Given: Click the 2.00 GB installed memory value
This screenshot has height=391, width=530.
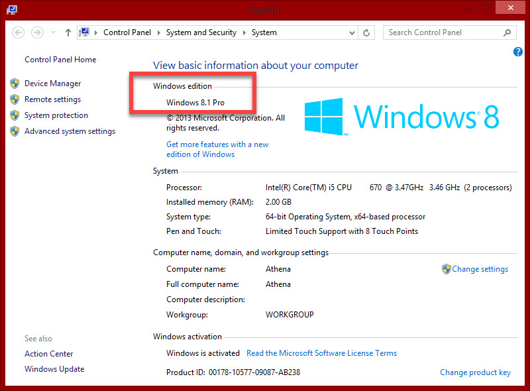Looking at the screenshot, I should (x=278, y=202).
